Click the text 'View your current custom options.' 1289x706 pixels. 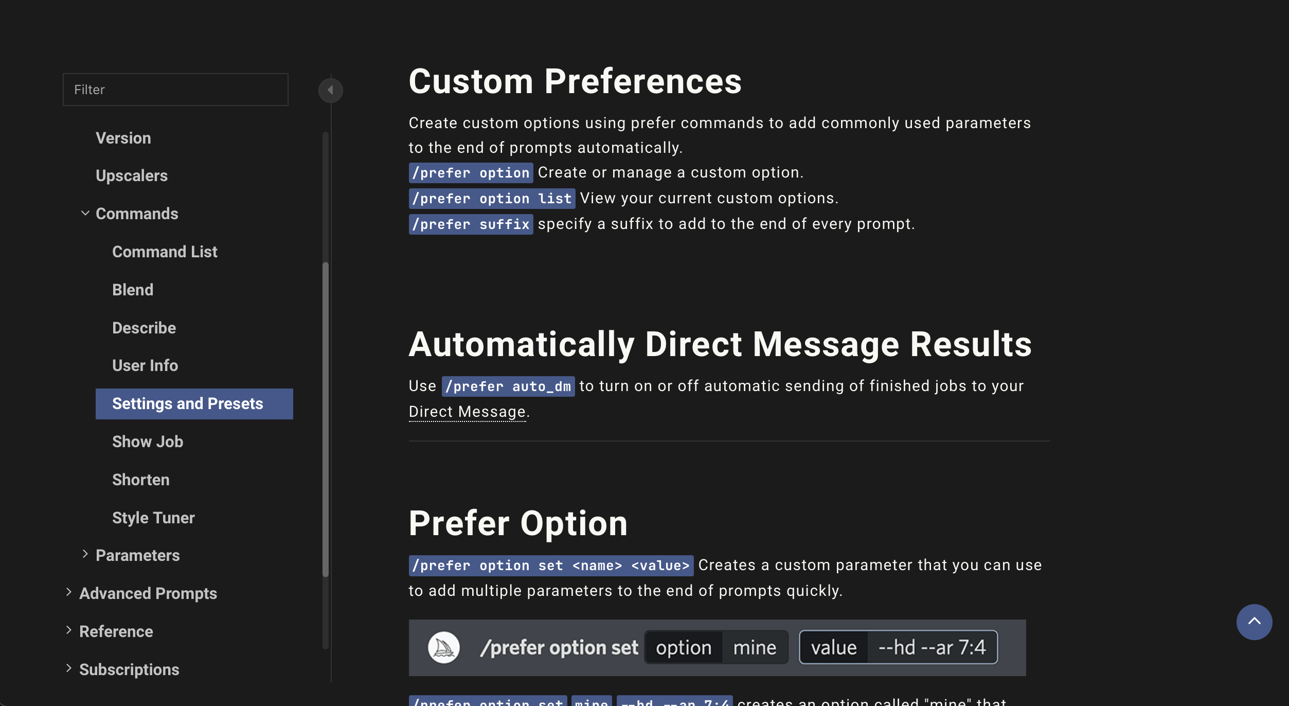pos(709,198)
